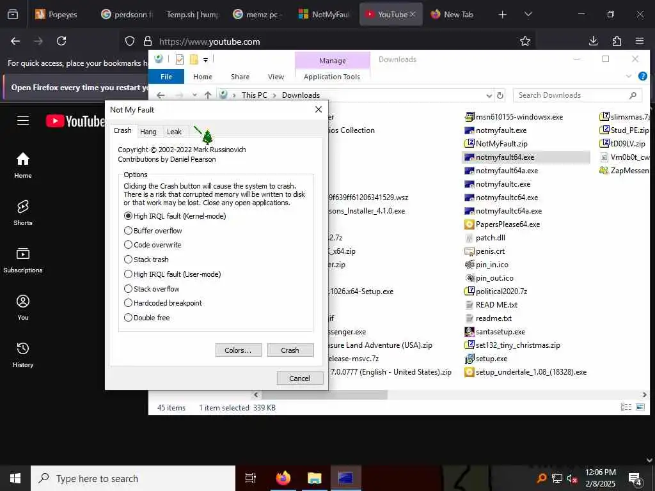The height and width of the screenshot is (491, 655).
Task: Open Firefox downloads panel
Action: click(593, 41)
